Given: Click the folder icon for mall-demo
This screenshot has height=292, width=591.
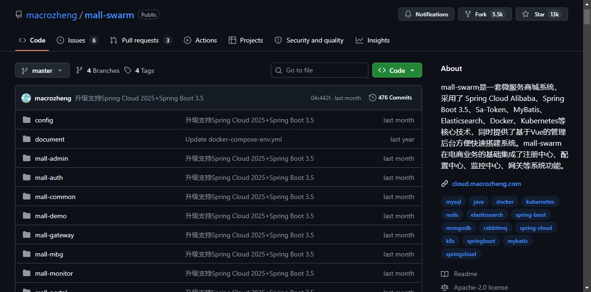Looking at the screenshot, I should (27, 216).
